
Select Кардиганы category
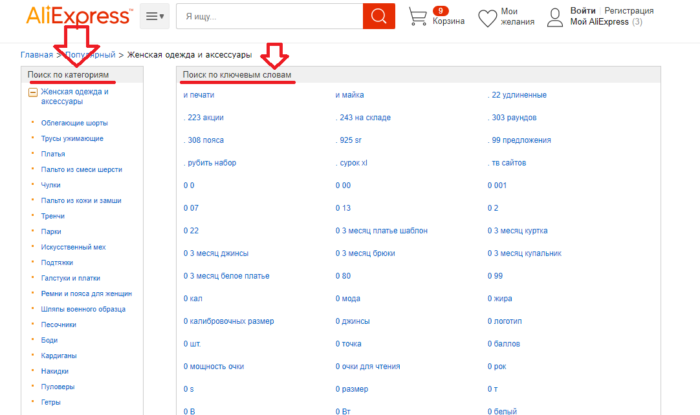point(58,356)
